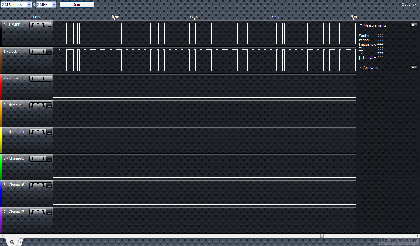Set rising edge trigger on 4 - data mark
The height and width of the screenshot is (246, 420).
pyautogui.click(x=32, y=132)
